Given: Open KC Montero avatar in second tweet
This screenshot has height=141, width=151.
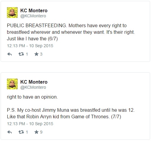Looking at the screenshot, I should click(x=12, y=84).
